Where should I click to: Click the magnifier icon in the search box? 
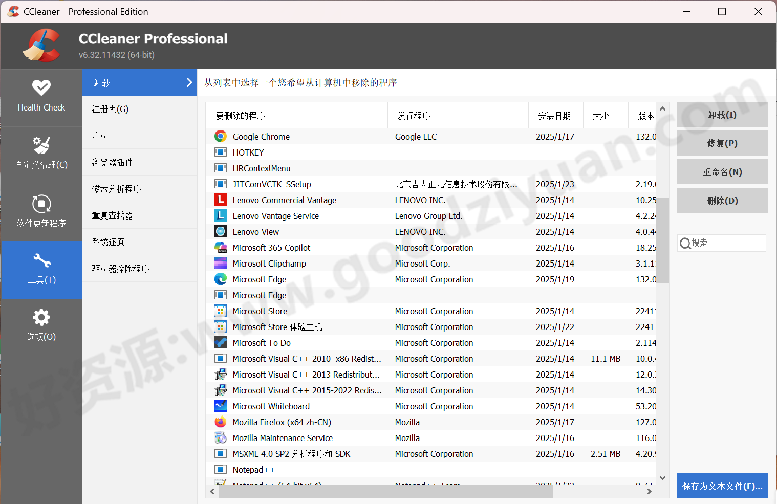[x=686, y=243]
